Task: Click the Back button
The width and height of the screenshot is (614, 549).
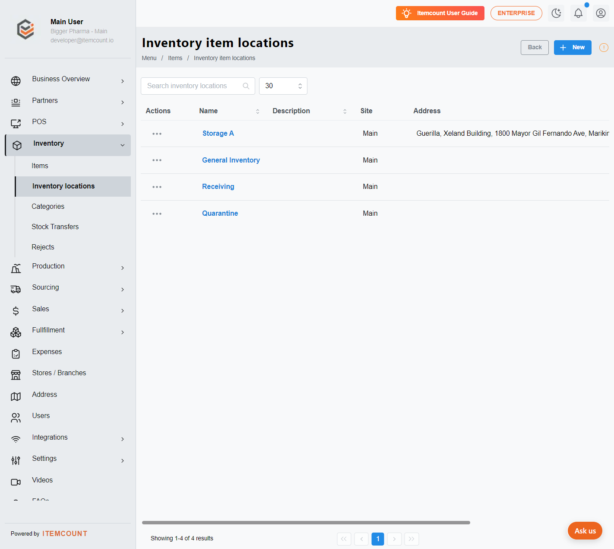Action: (x=535, y=48)
